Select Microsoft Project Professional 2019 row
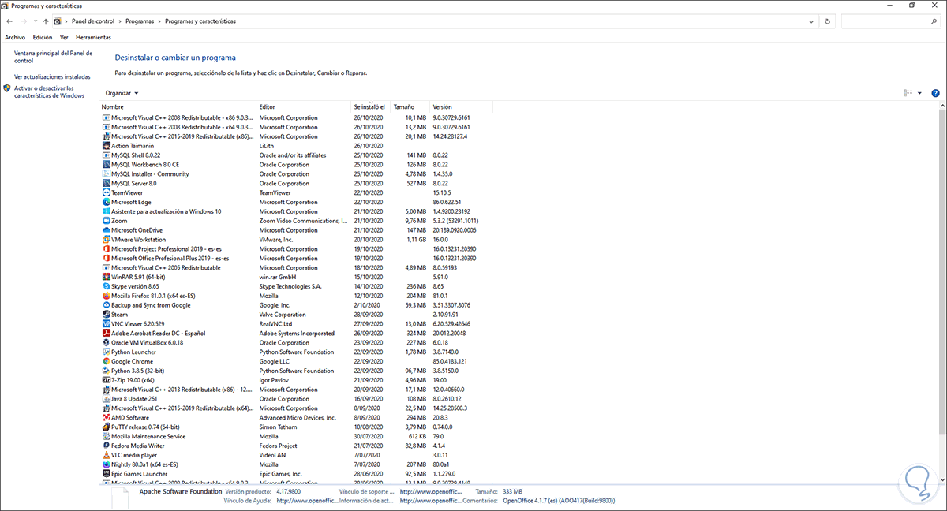 (297, 249)
